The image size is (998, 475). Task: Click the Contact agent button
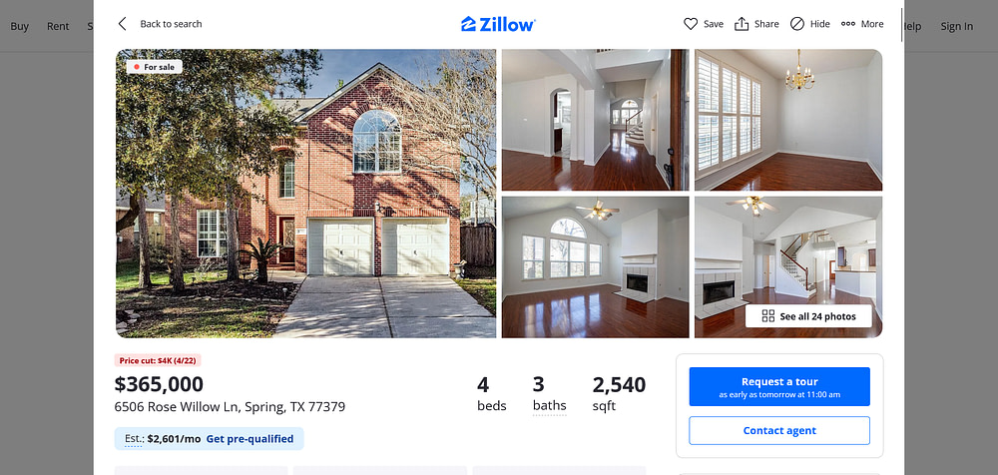pos(779,430)
